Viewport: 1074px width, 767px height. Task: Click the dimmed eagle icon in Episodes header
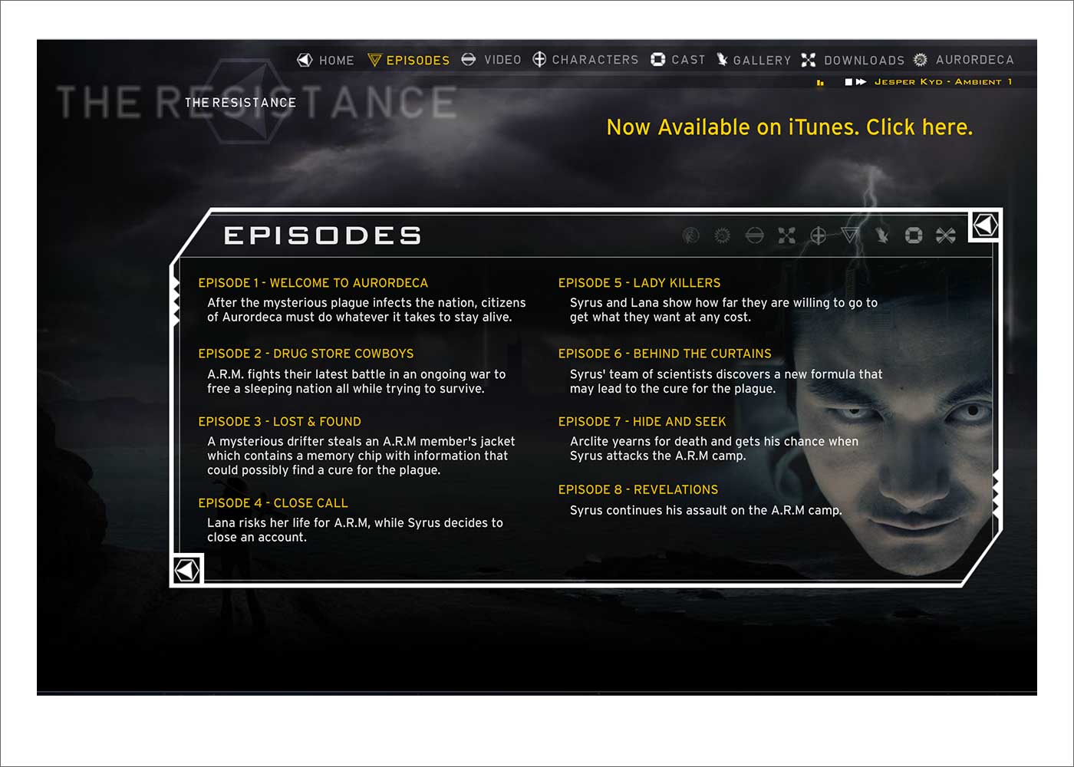[881, 235]
